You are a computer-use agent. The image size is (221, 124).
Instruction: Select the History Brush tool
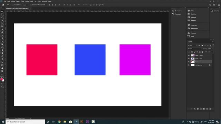click(2, 41)
